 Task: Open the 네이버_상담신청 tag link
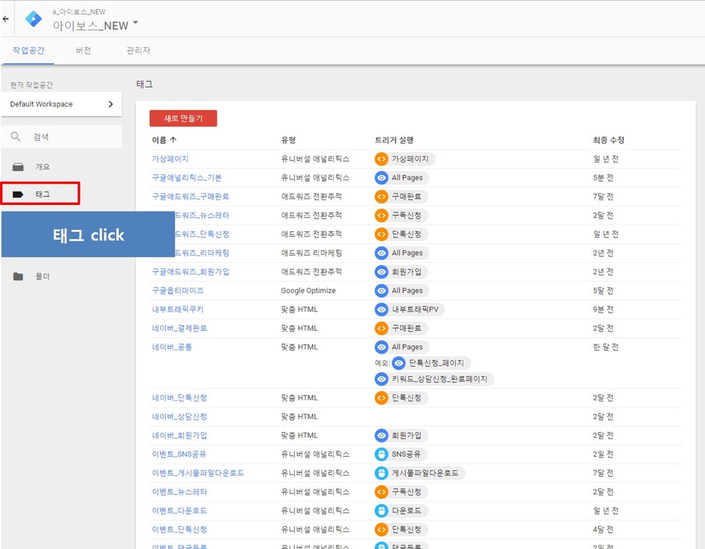pyautogui.click(x=180, y=416)
